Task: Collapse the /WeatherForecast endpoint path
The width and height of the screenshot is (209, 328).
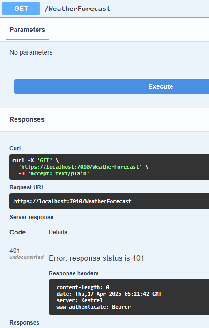Action: coord(77,8)
